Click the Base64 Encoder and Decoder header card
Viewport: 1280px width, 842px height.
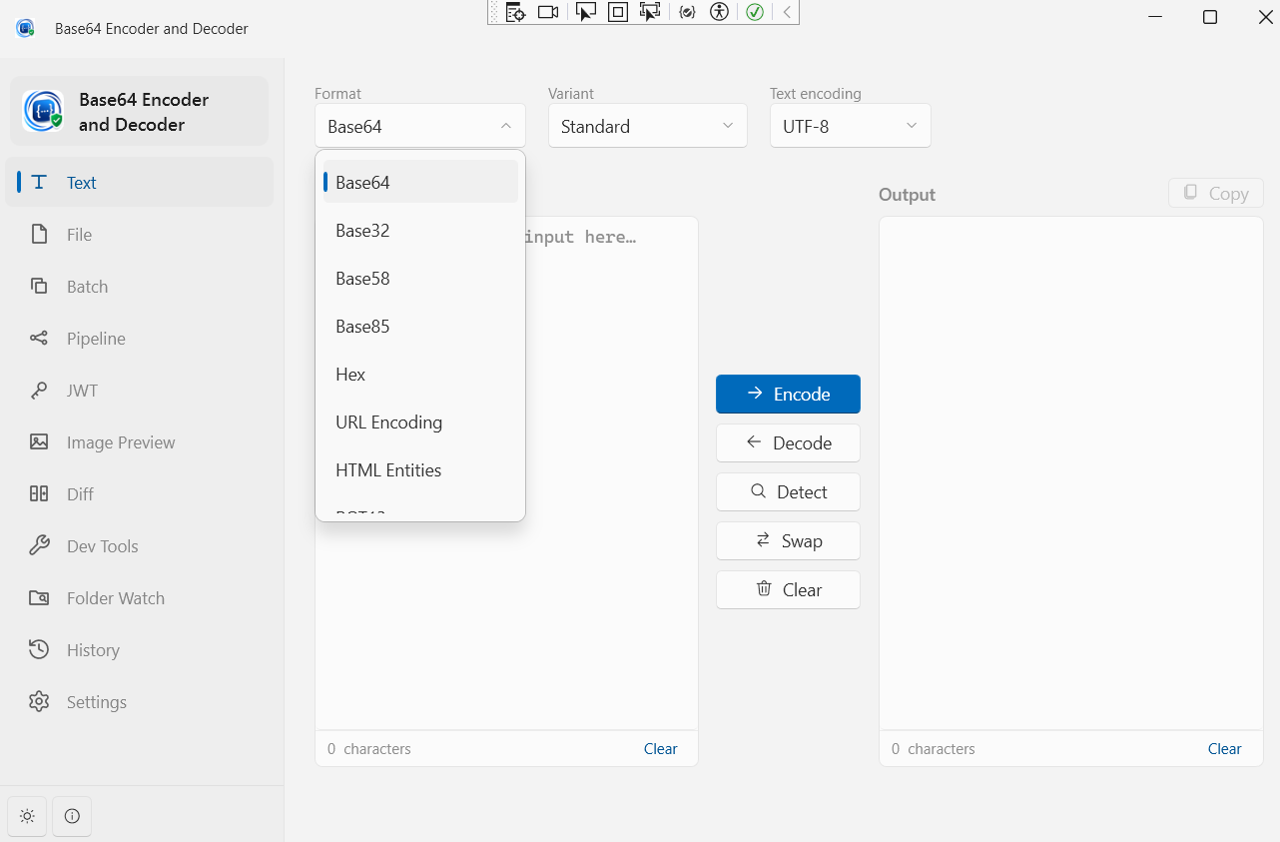pos(139,111)
